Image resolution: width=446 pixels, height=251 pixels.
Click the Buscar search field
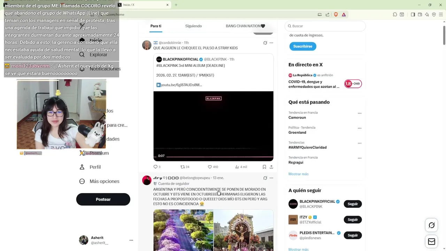tap(325, 26)
